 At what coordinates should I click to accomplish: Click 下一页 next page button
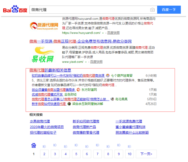click(146, 154)
